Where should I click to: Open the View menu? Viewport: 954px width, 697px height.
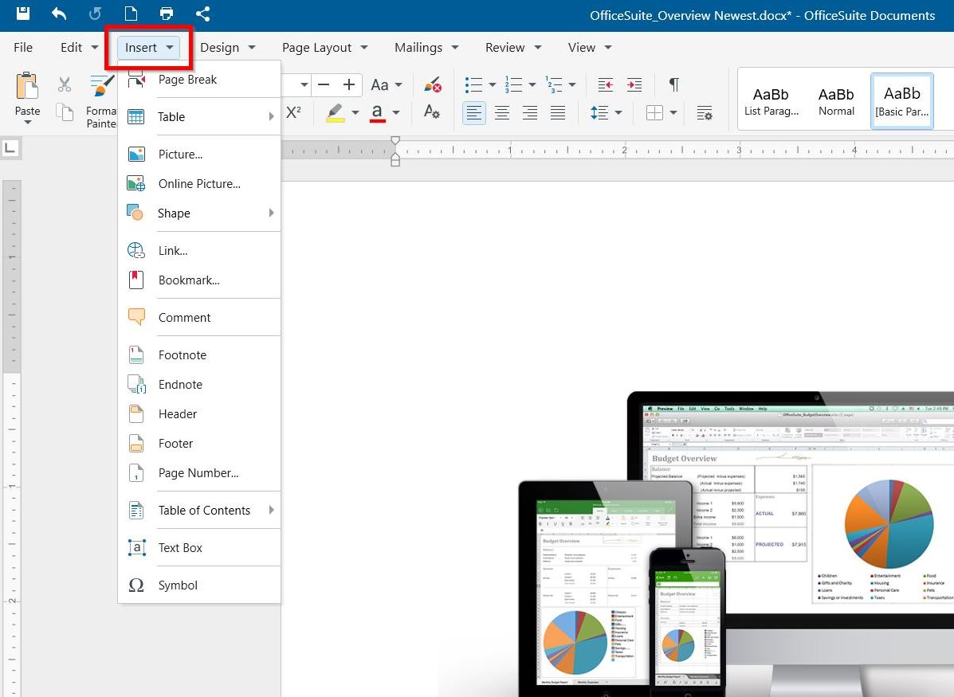click(590, 48)
